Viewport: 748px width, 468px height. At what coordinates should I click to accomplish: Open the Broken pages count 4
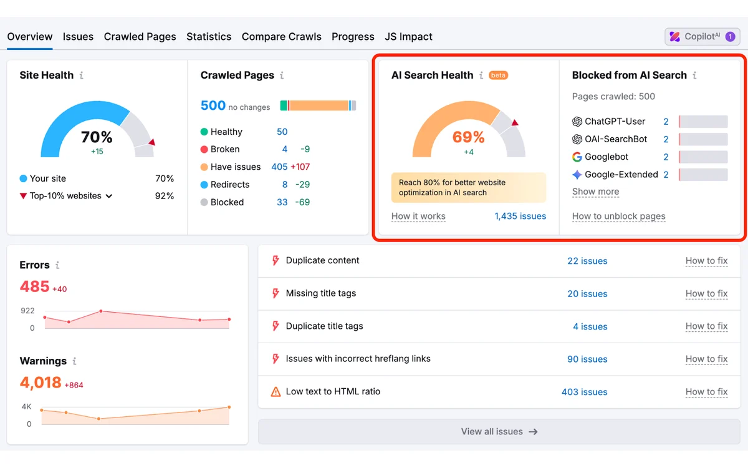click(285, 149)
